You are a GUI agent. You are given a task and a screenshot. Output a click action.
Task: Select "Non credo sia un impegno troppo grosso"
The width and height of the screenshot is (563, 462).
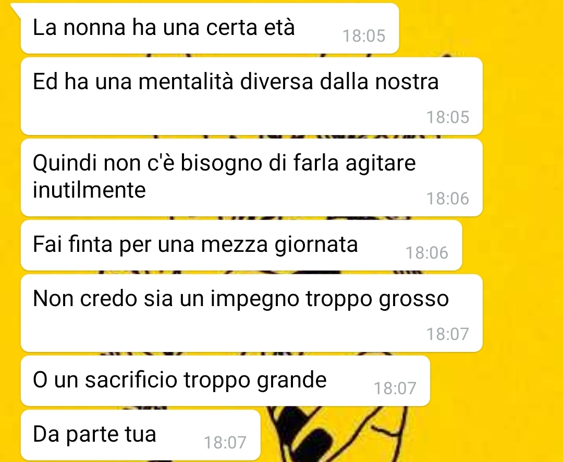(252, 313)
